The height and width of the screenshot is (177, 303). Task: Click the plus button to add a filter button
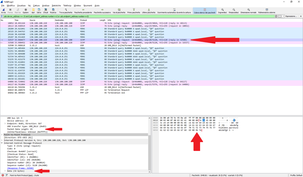(301, 16)
